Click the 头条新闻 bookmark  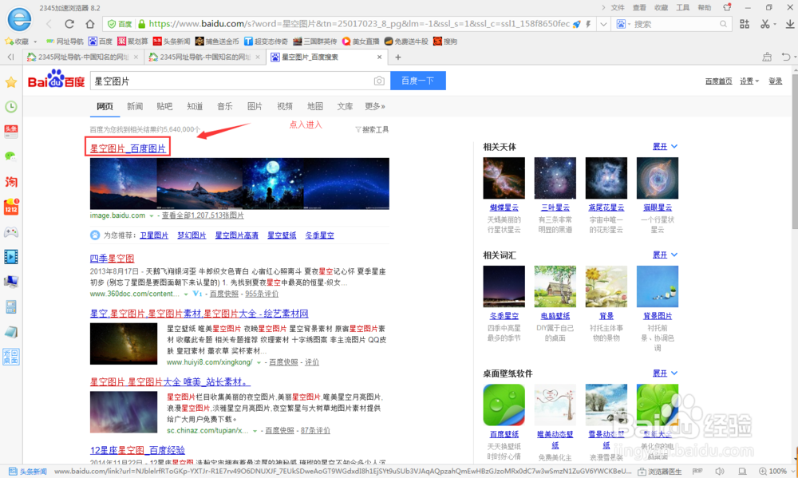click(172, 41)
